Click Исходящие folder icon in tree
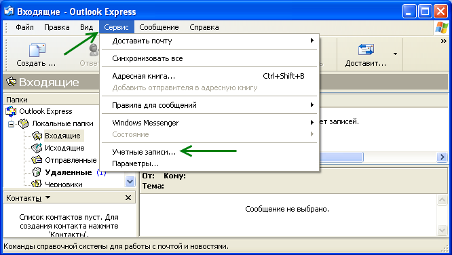The height and width of the screenshot is (255, 452). [x=37, y=148]
